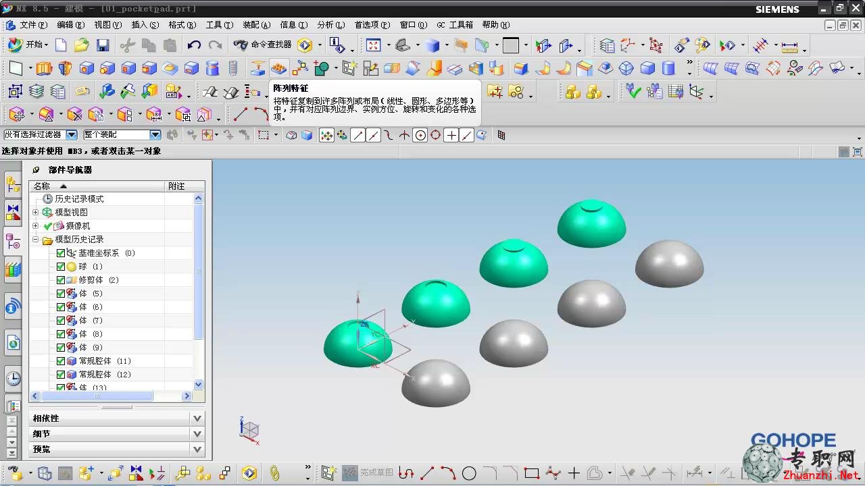Collapse the 模型历史记录 tree node
This screenshot has width=865, height=486.
(36, 240)
